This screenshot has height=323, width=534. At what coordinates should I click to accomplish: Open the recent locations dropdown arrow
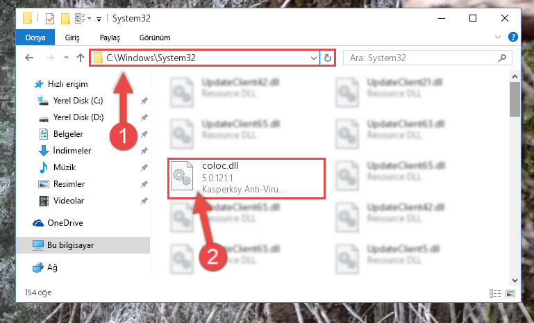(66, 58)
